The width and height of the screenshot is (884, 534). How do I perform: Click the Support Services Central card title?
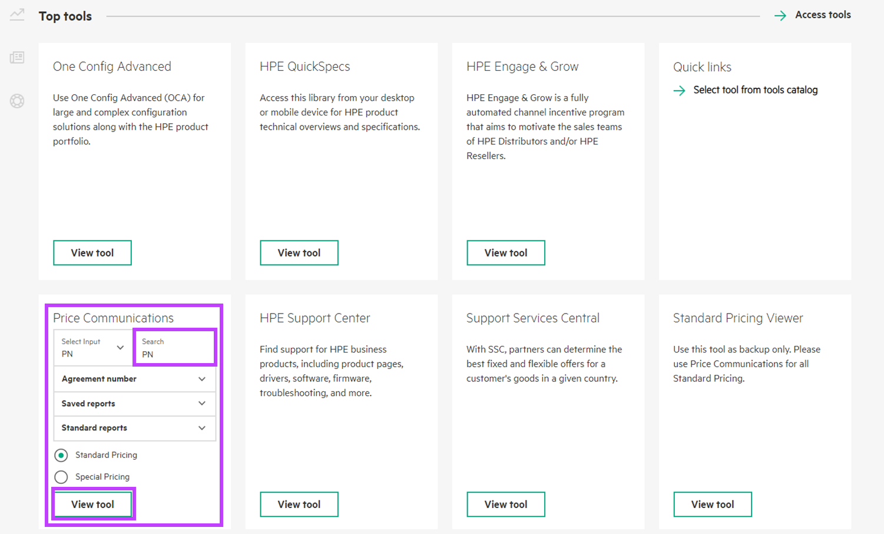point(533,318)
